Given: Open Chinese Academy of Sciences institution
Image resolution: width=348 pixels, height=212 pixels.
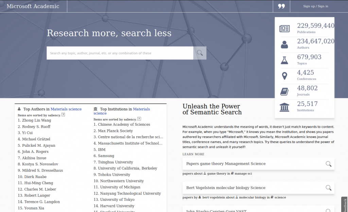Looking at the screenshot, I should [x=124, y=124].
